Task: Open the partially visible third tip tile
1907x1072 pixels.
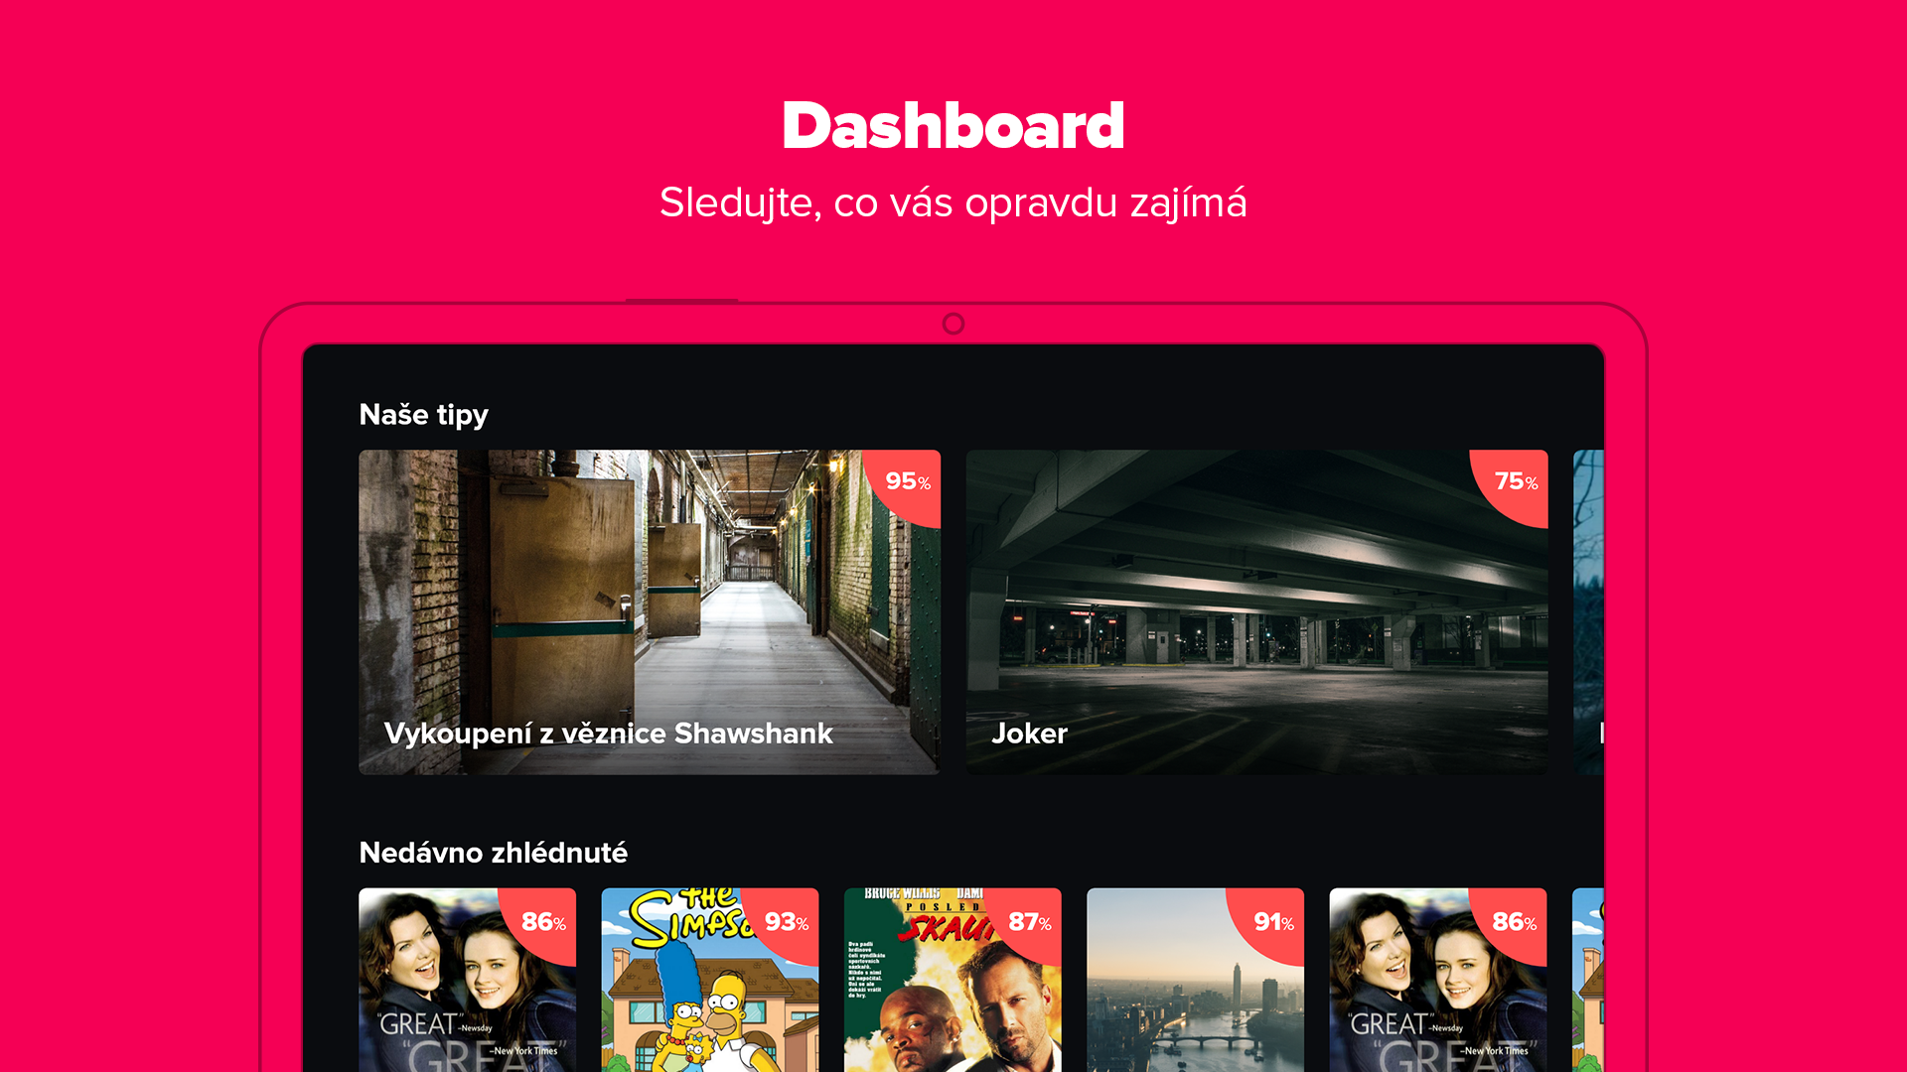Action: click(x=1589, y=611)
